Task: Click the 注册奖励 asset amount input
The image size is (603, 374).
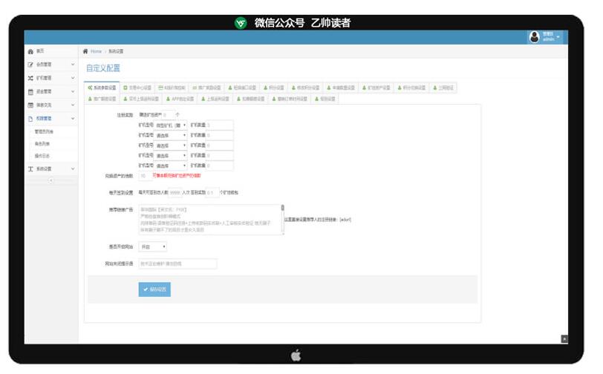Action: pyautogui.click(x=168, y=114)
